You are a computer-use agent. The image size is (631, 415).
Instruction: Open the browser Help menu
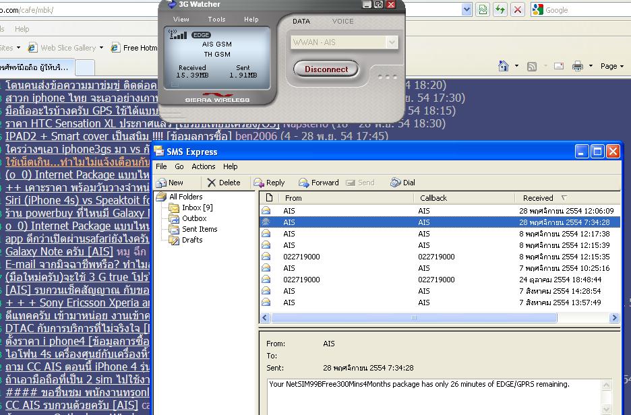click(22, 29)
